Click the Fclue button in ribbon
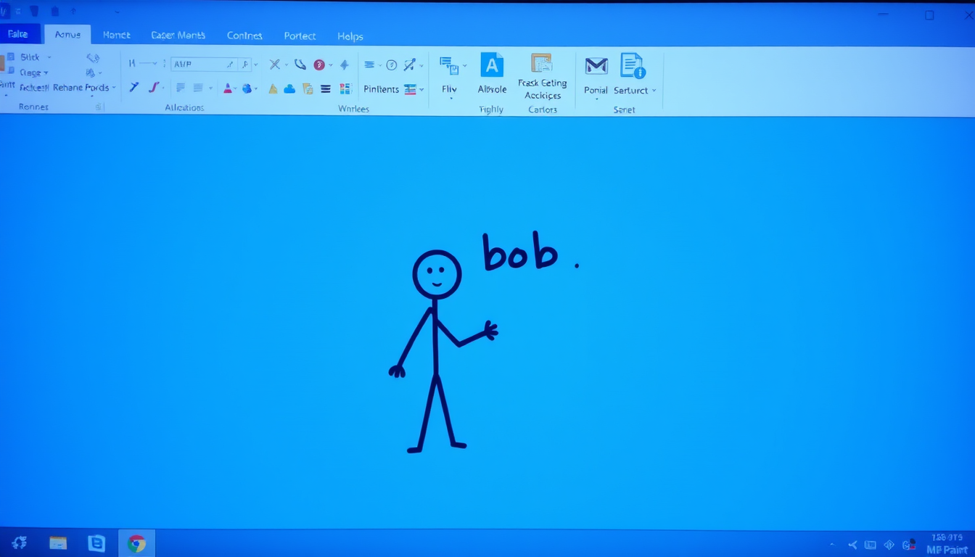 (x=34, y=88)
